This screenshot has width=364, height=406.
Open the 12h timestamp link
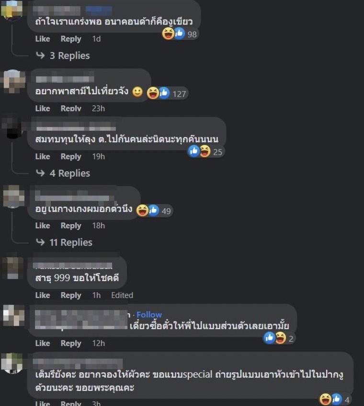[99, 343]
